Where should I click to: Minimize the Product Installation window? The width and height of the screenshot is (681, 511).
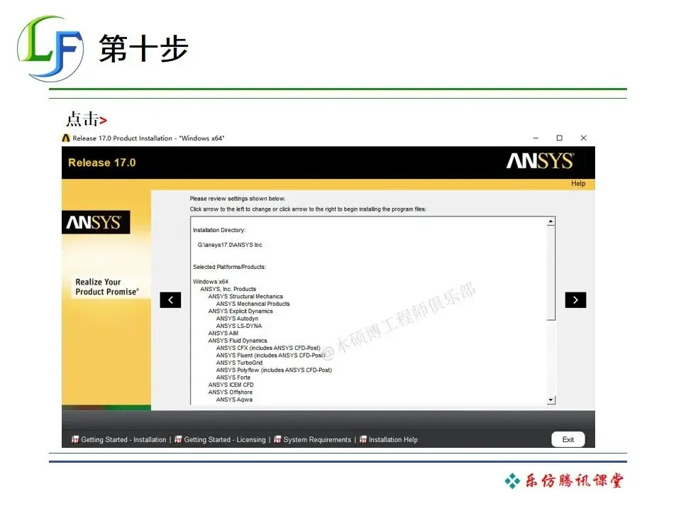click(x=536, y=138)
